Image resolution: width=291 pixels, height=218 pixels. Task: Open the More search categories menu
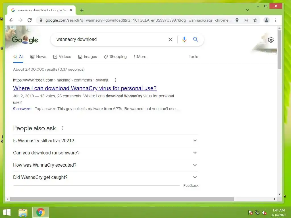(140, 57)
